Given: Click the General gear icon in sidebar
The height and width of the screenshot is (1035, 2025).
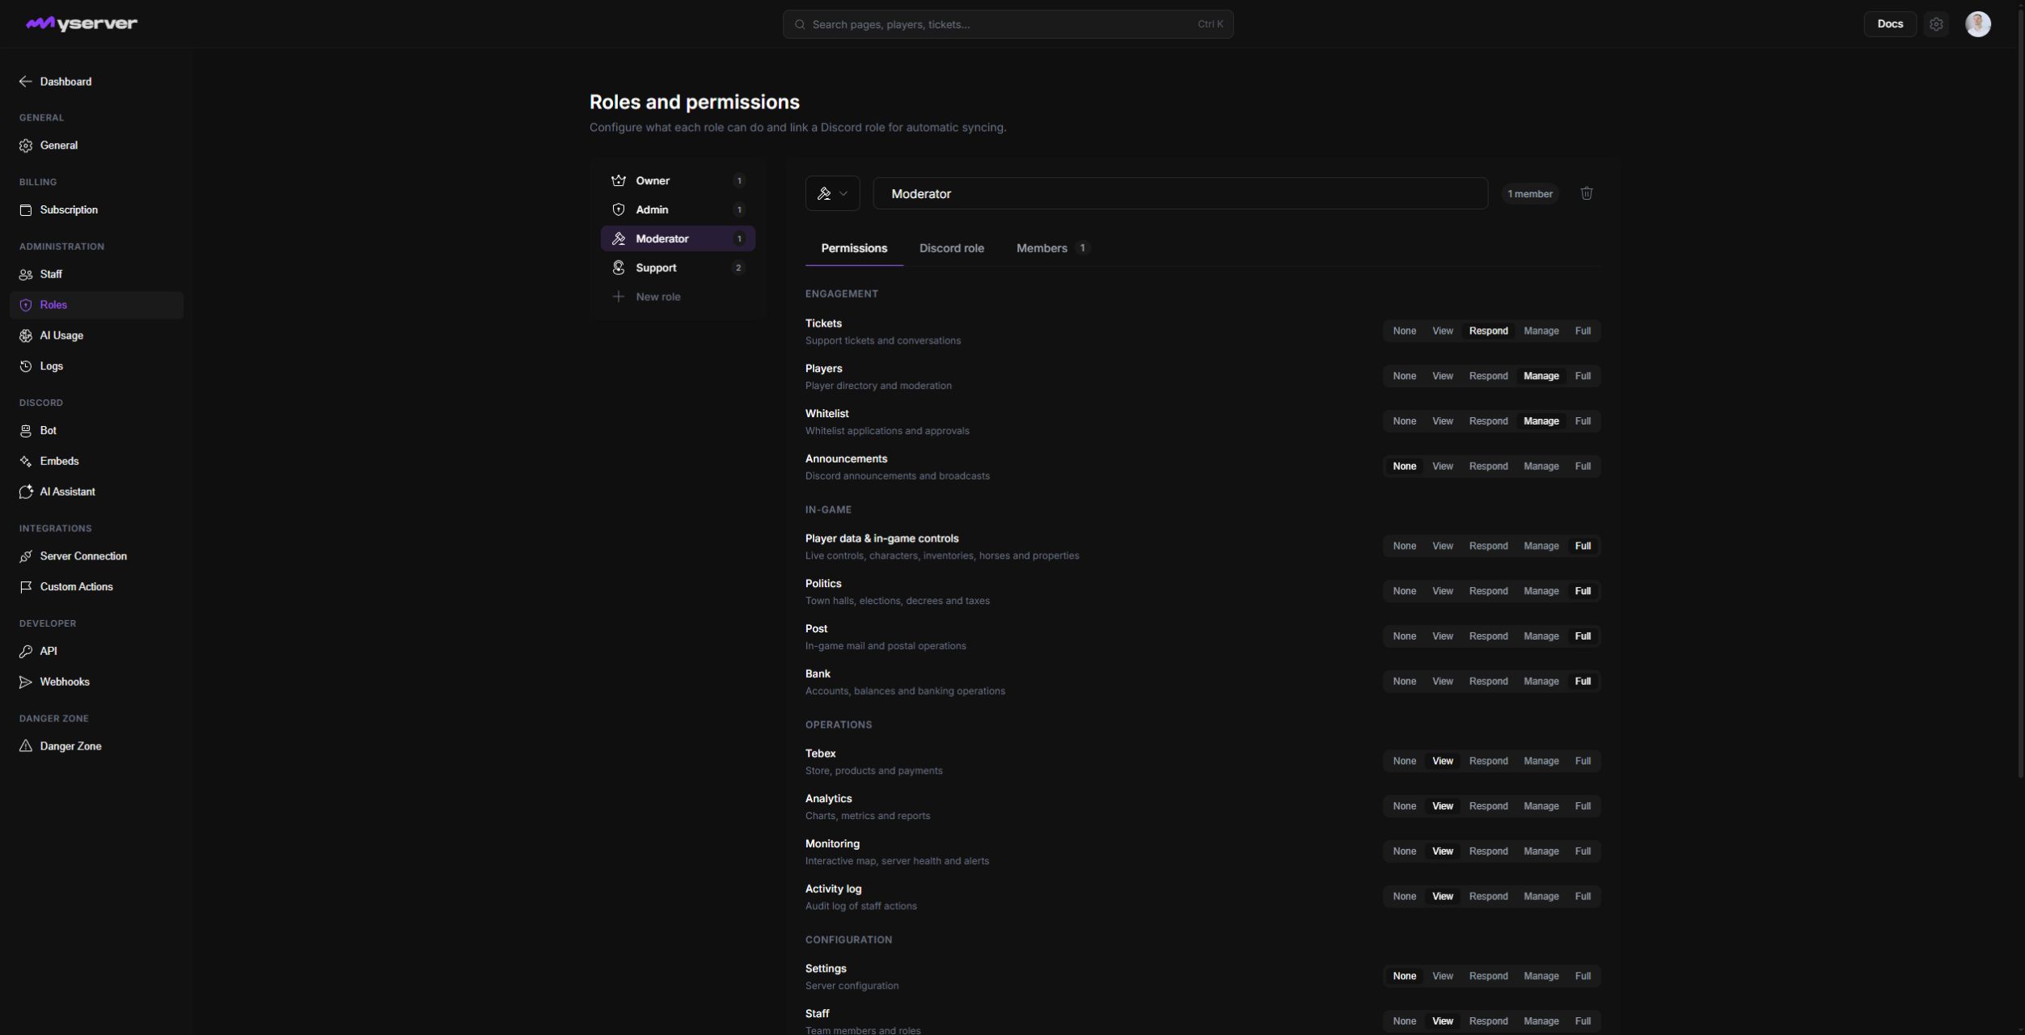Looking at the screenshot, I should pos(26,146).
